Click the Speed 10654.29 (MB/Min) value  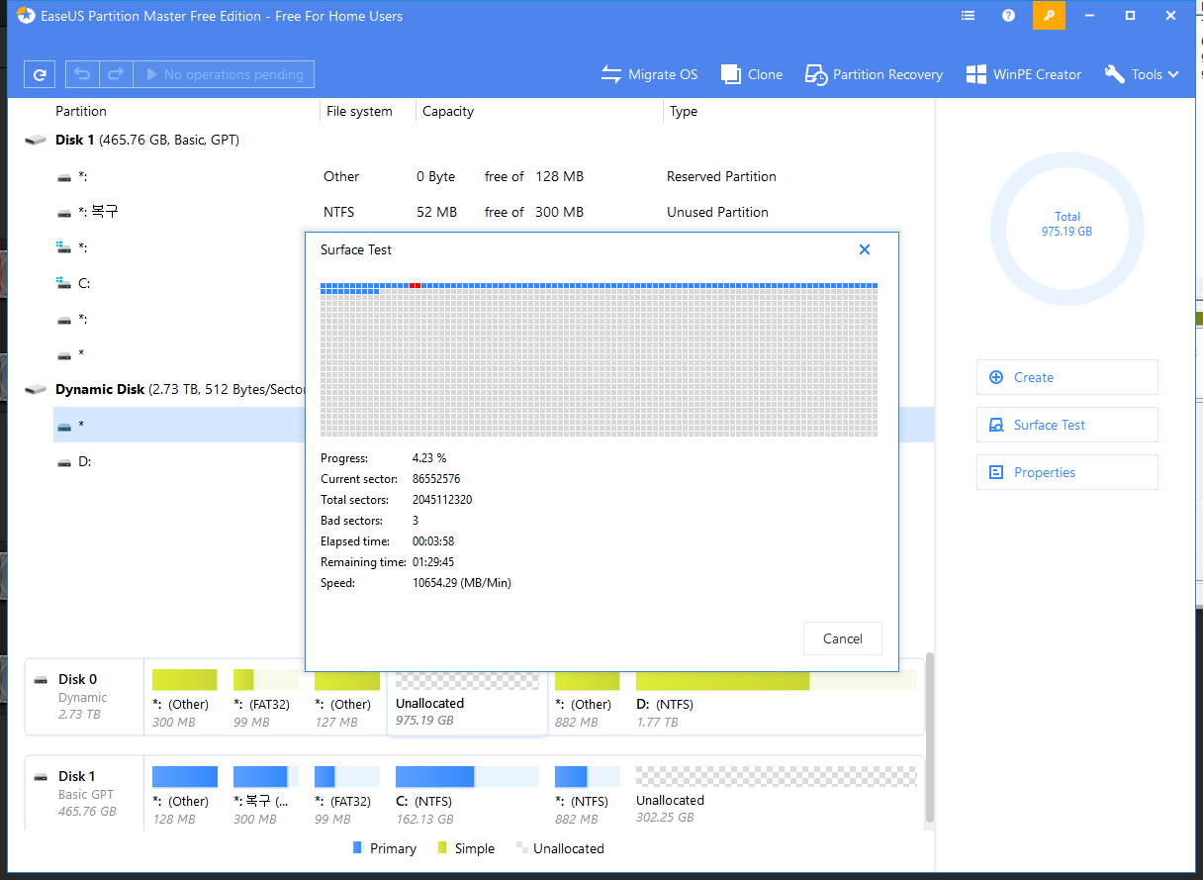pyautogui.click(x=462, y=583)
